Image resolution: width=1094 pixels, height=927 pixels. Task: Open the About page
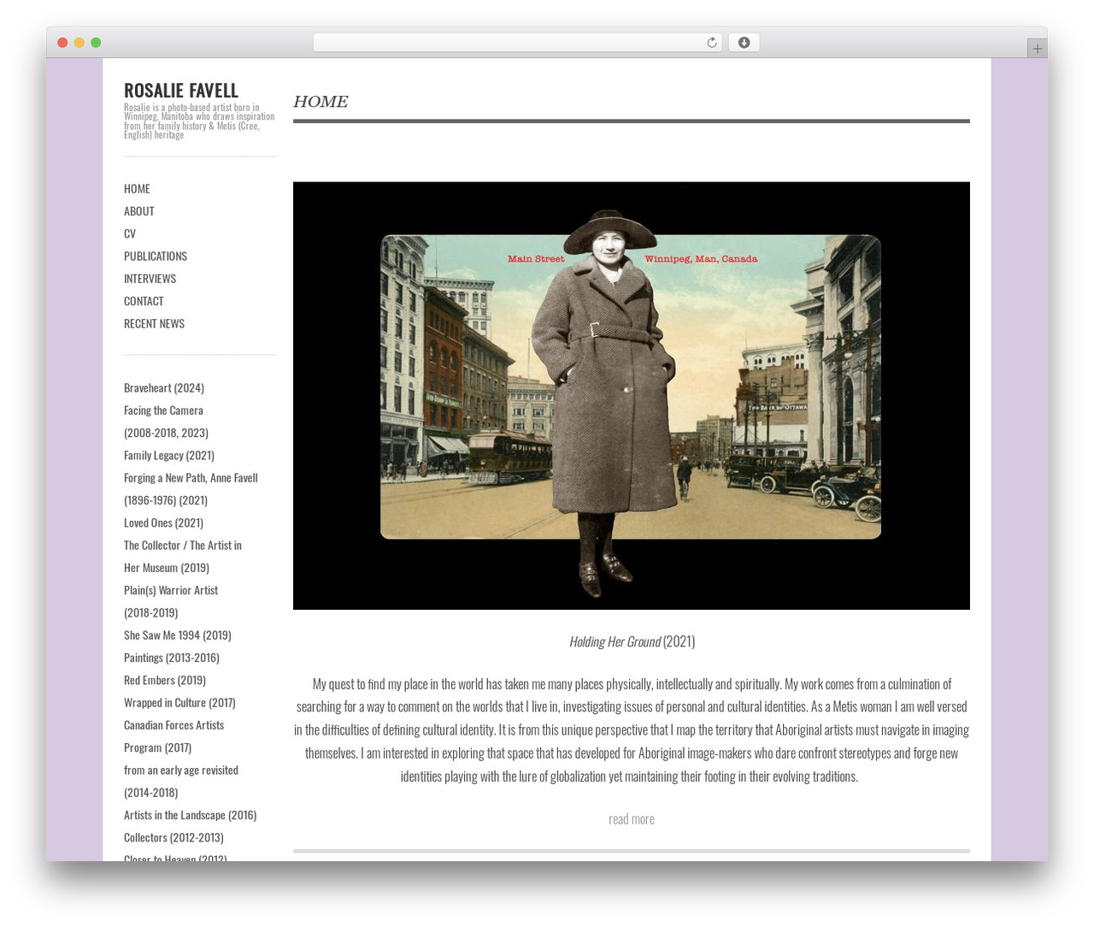tap(138, 210)
